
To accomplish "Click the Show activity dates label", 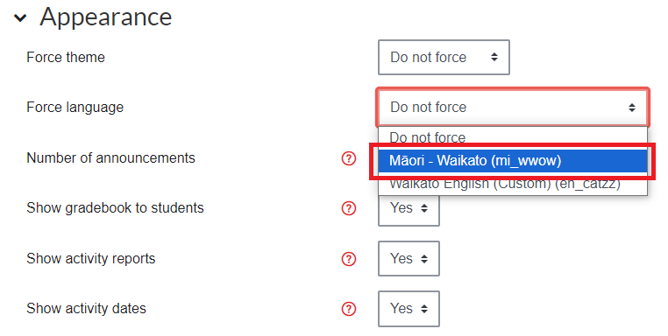I will [x=86, y=309].
